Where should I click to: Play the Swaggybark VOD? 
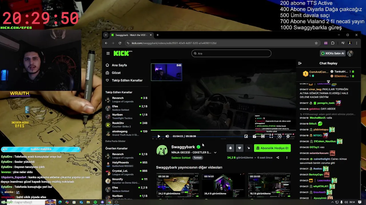[159, 136]
